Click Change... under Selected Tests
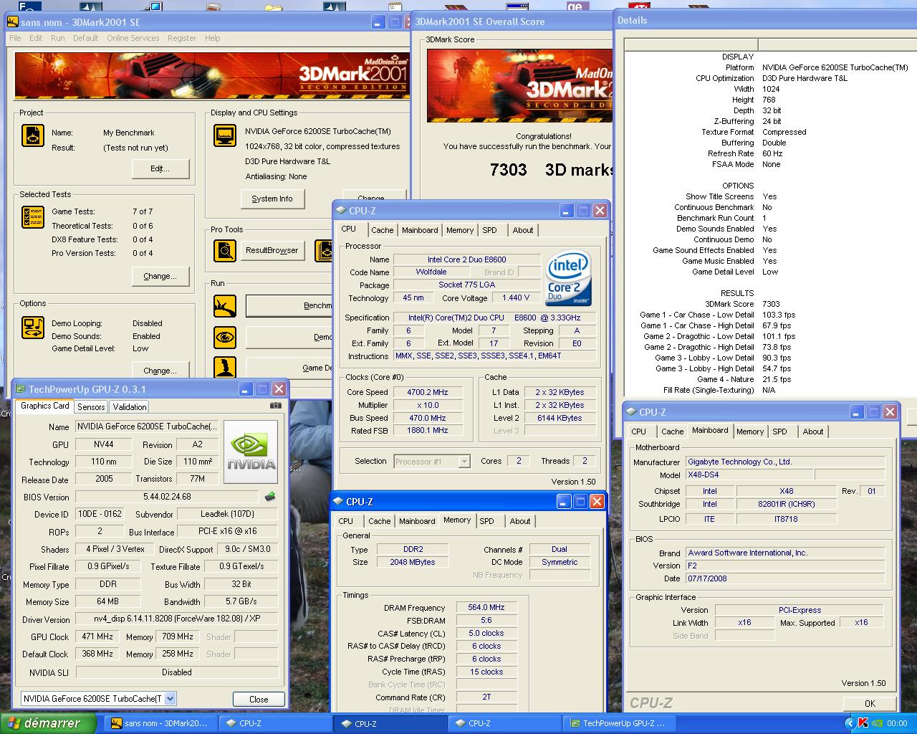Viewport: 917px width, 734px height. 160,276
